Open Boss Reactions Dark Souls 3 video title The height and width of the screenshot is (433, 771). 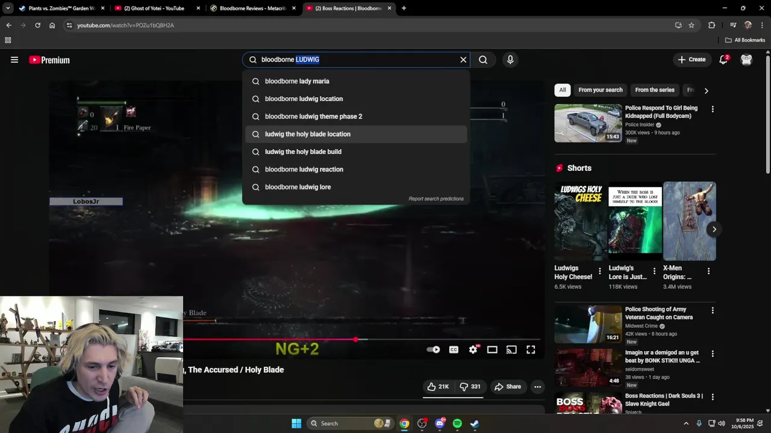click(664, 400)
